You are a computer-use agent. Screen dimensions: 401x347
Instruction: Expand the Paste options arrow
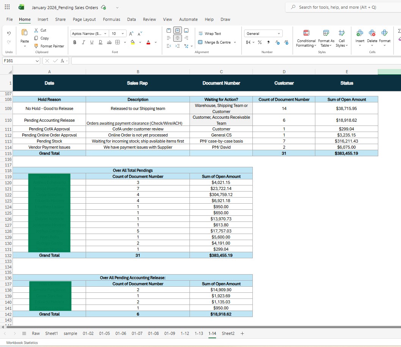[25, 46]
